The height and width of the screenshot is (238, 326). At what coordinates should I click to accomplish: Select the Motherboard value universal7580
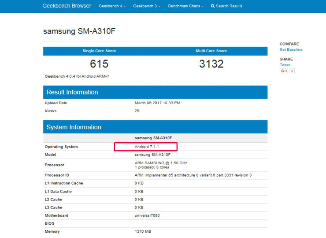147,215
